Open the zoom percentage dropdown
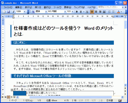The height and width of the screenshot is (103, 128). 25,12
